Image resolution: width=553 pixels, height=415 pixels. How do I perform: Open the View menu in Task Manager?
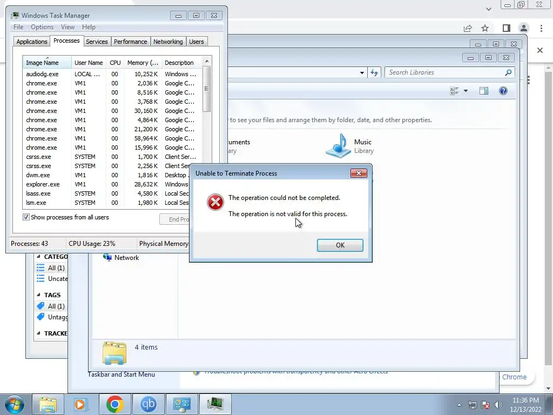(68, 27)
